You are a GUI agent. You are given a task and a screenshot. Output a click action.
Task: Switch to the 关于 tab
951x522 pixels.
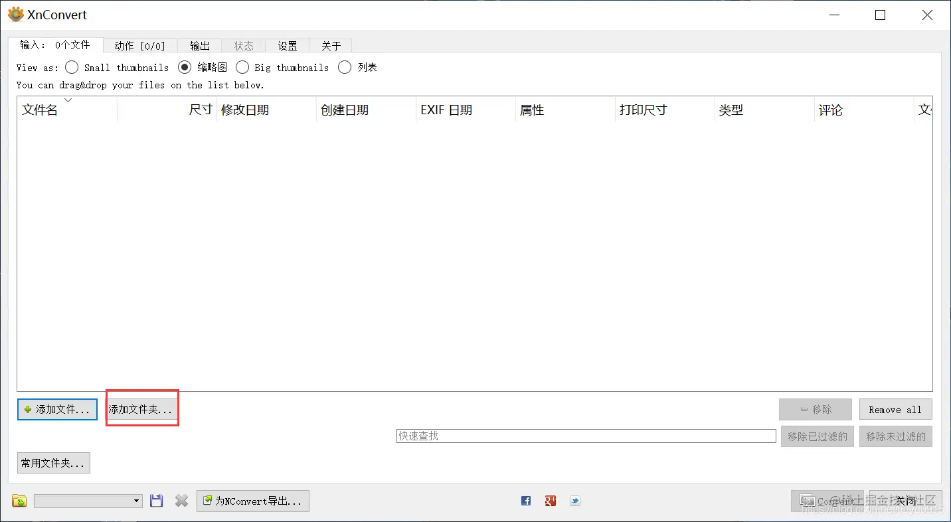tap(331, 46)
